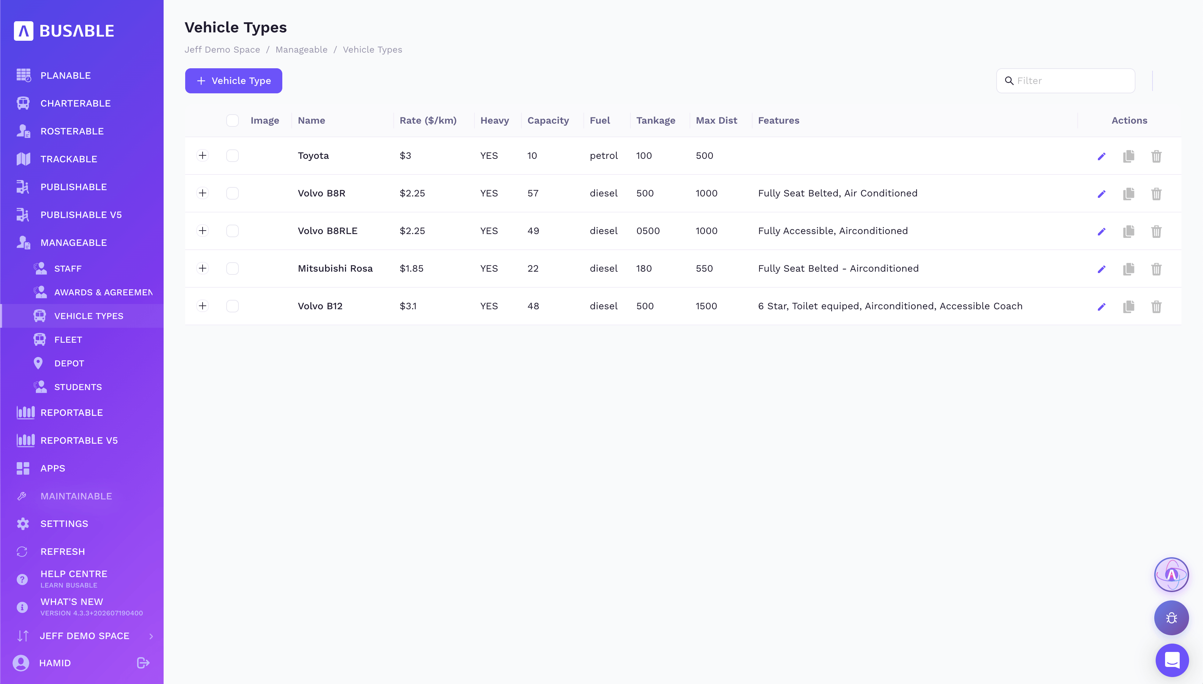Screen dimensions: 1203x684
Task: Tick the Volvo B12 checkbox
Action: 233,306
